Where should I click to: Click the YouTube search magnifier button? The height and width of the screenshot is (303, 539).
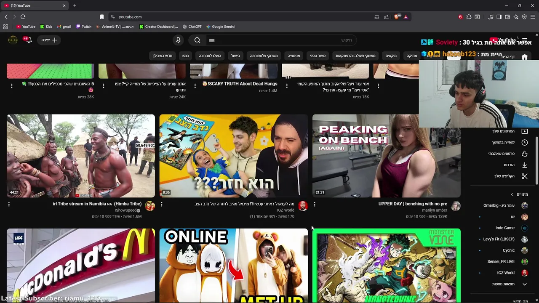[x=197, y=40]
